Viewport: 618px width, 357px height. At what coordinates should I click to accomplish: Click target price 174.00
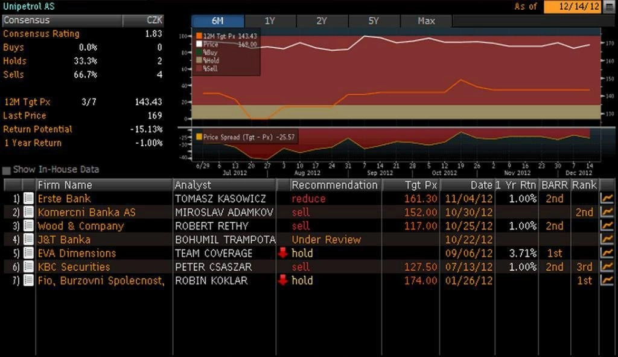tap(421, 280)
